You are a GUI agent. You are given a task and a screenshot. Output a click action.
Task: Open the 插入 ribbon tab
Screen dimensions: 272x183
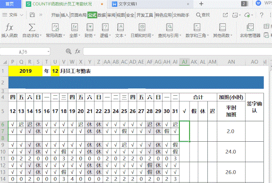pos(65,15)
